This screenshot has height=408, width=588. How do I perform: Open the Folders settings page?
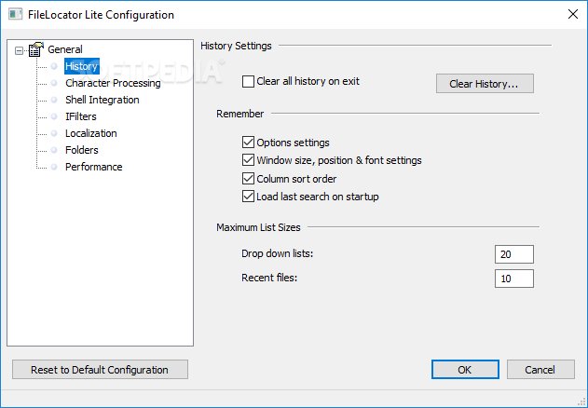[81, 150]
